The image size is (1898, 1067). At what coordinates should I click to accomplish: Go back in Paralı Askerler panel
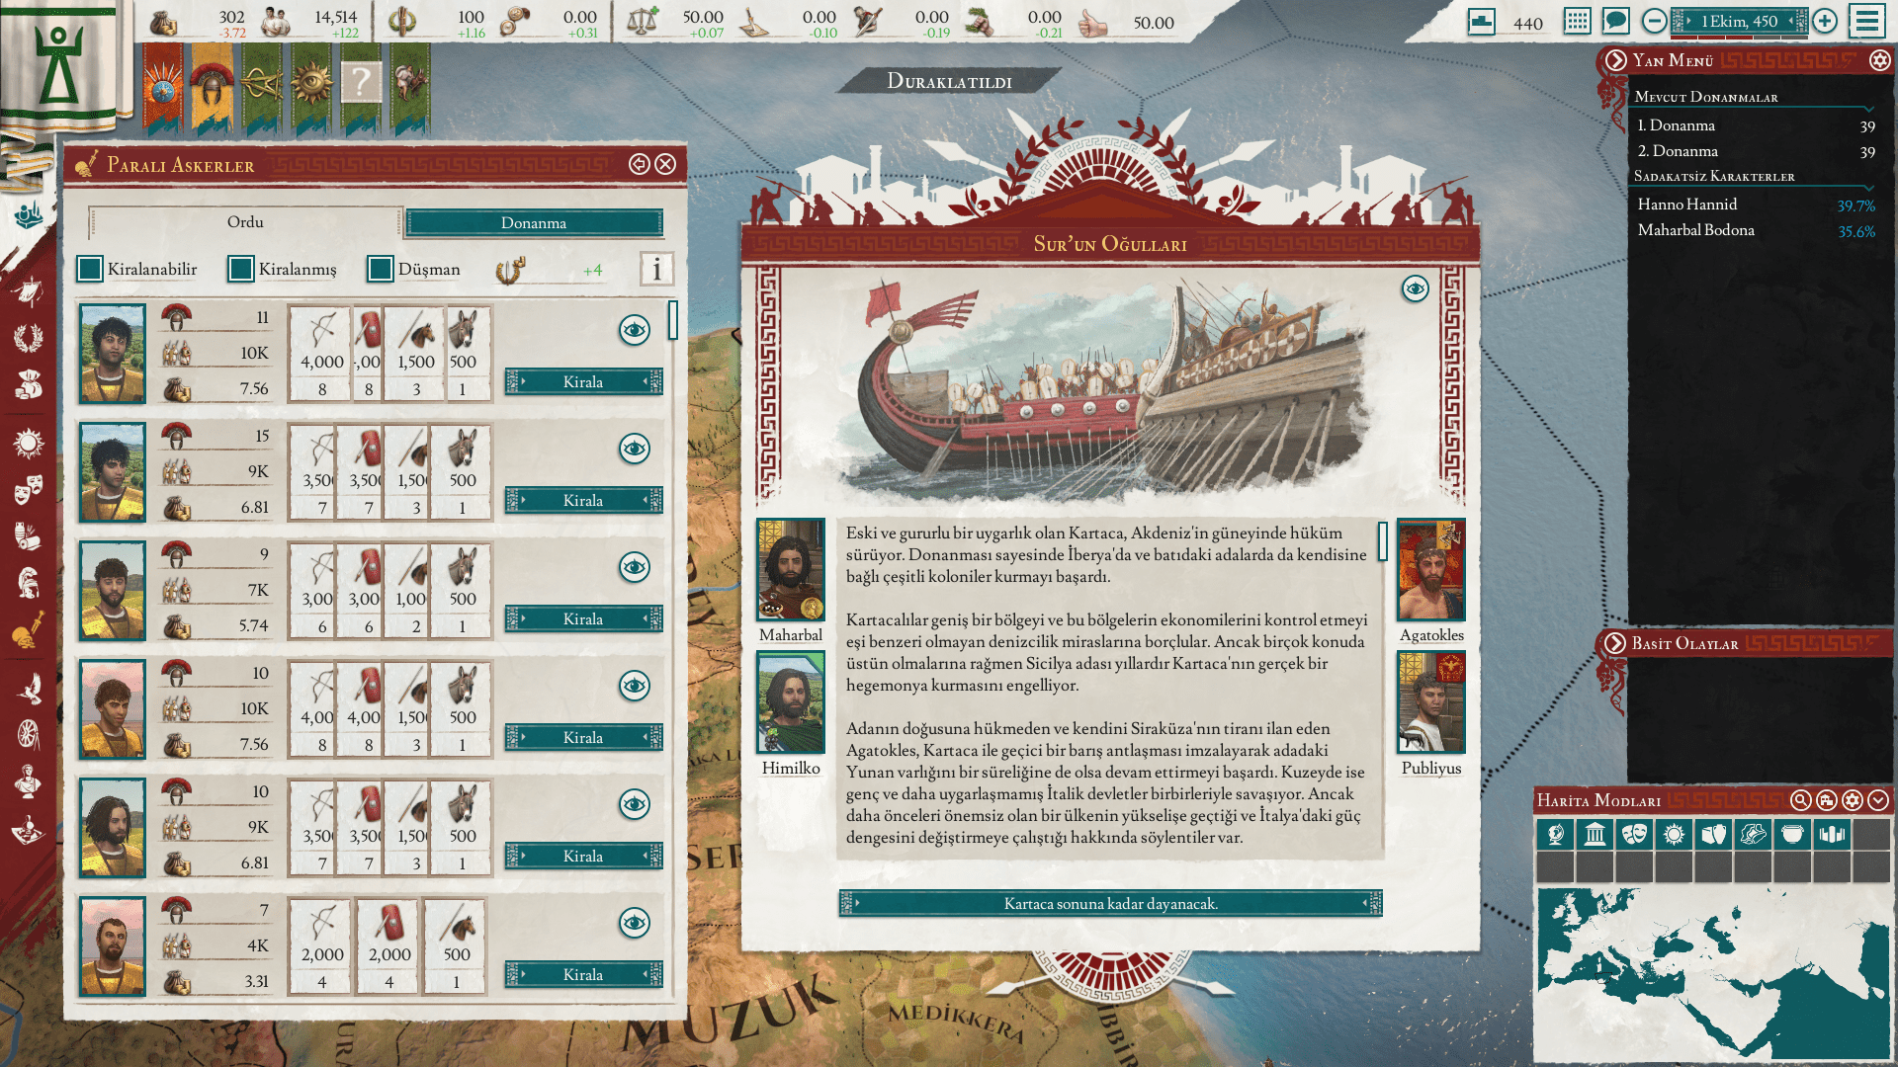click(x=639, y=164)
